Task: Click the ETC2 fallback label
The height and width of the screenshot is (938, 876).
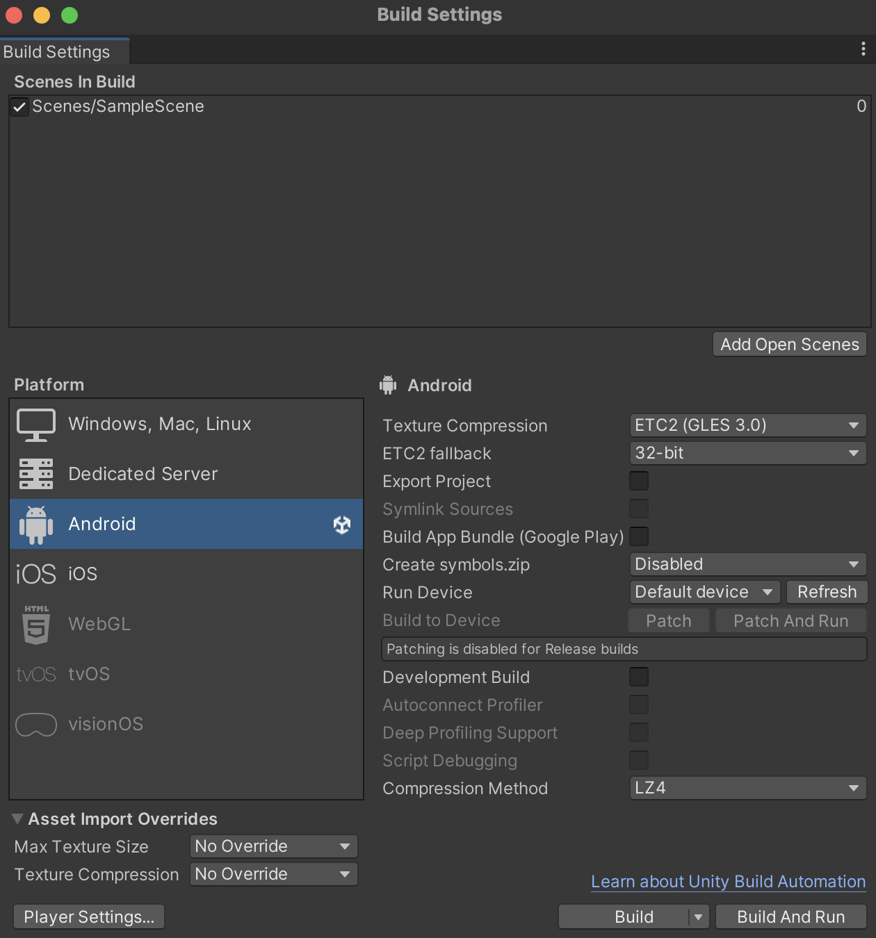Action: (437, 454)
